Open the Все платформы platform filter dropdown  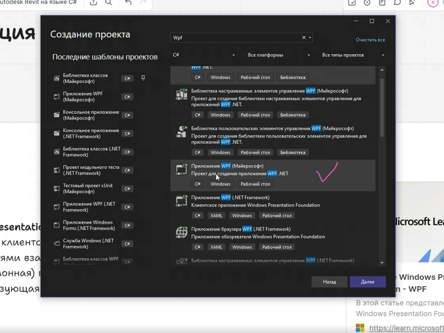pyautogui.click(x=279, y=55)
